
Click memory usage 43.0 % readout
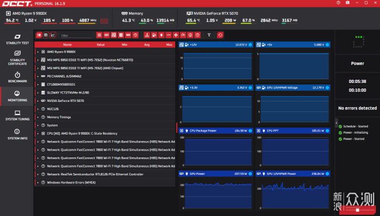147,21
